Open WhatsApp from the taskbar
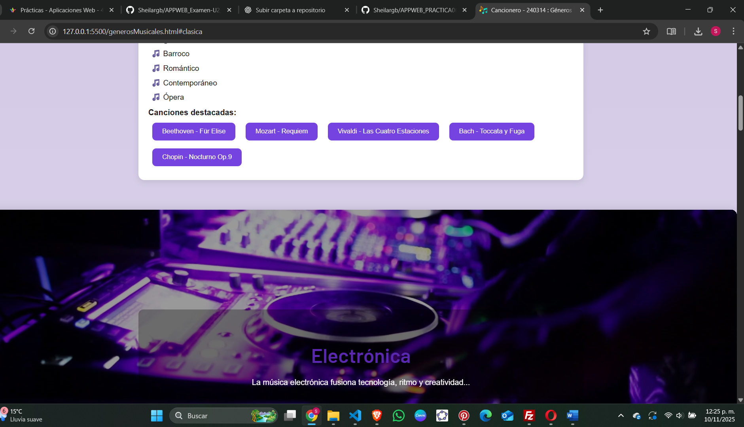The image size is (744, 427). (x=399, y=416)
